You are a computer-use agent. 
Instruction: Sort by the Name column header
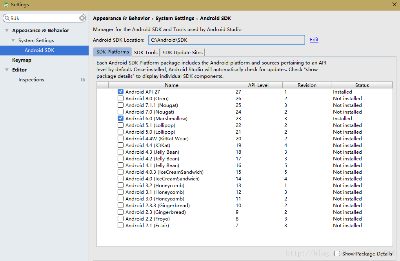point(171,85)
